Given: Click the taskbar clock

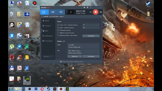Looking at the screenshot, I should pyautogui.click(x=149, y=89).
